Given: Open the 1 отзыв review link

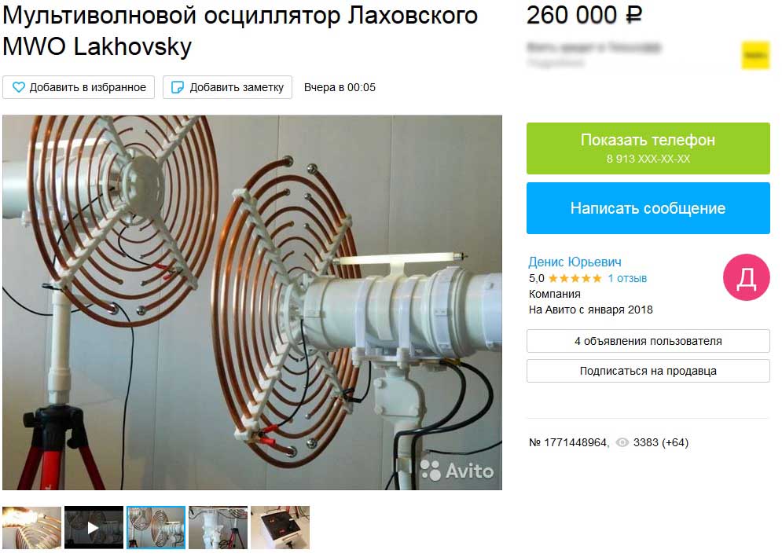Looking at the screenshot, I should click(x=627, y=278).
